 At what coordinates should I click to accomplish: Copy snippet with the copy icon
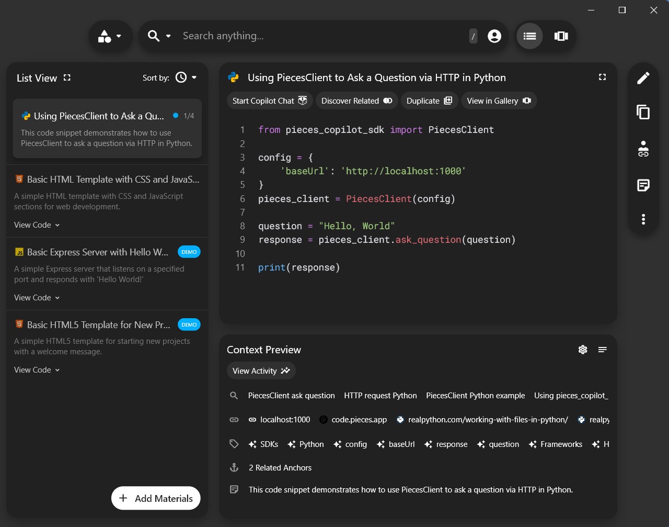(x=643, y=112)
